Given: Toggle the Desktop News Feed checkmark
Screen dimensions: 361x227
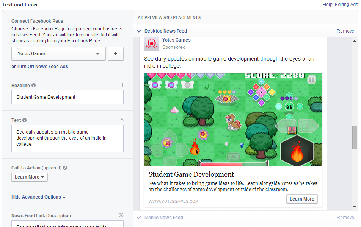Looking at the screenshot, I should point(139,31).
